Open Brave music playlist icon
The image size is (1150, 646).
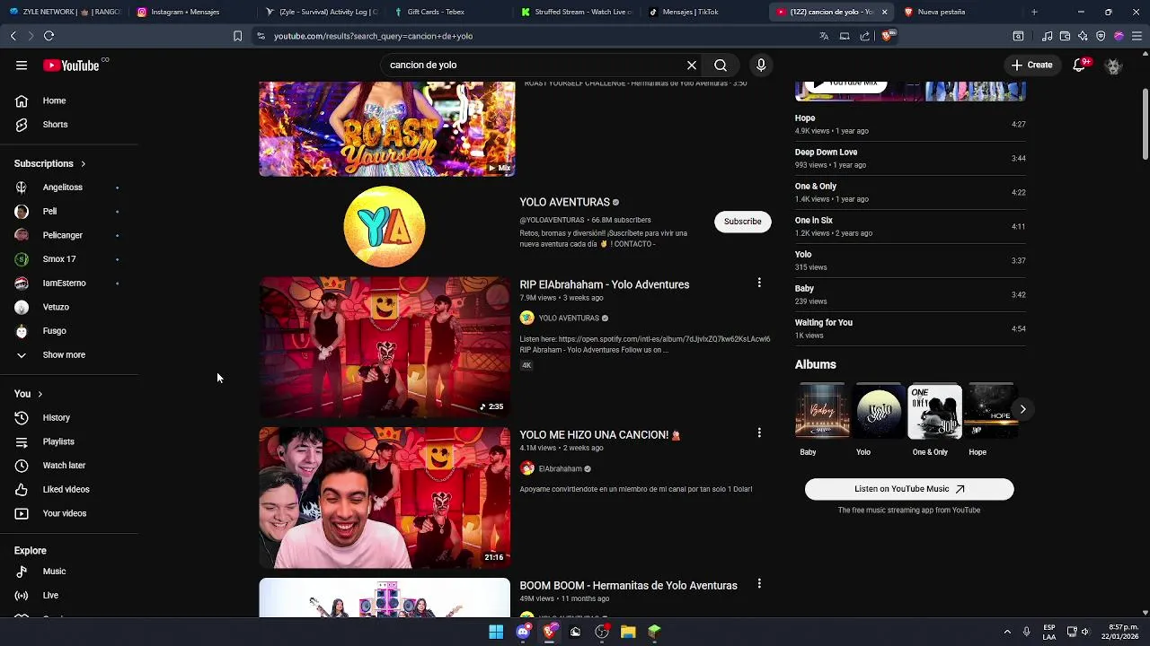pos(1047,36)
